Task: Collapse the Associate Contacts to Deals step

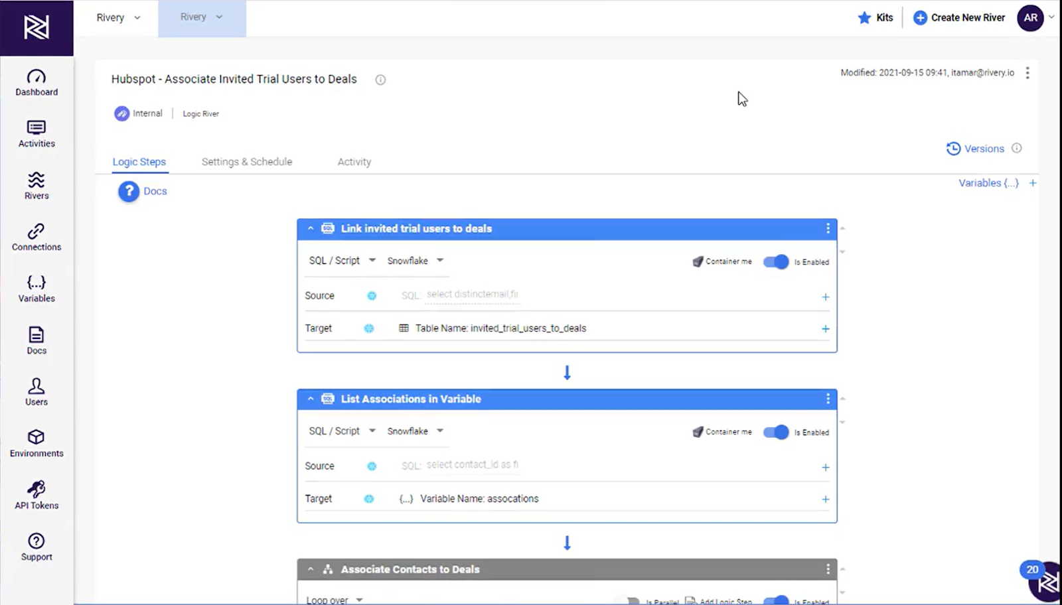Action: click(x=311, y=569)
